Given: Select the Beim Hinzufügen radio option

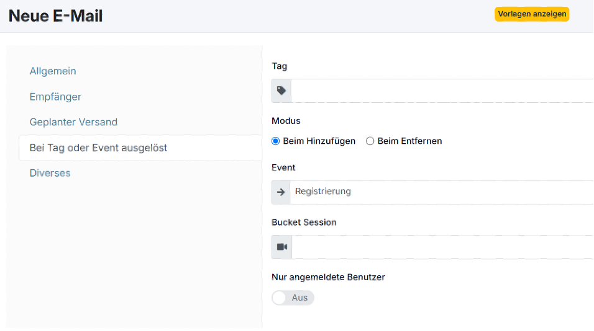Looking at the screenshot, I should click(x=276, y=141).
